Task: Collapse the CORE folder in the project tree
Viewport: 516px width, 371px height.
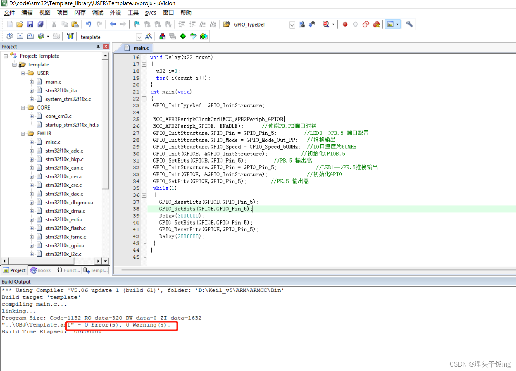Action: tap(23, 107)
